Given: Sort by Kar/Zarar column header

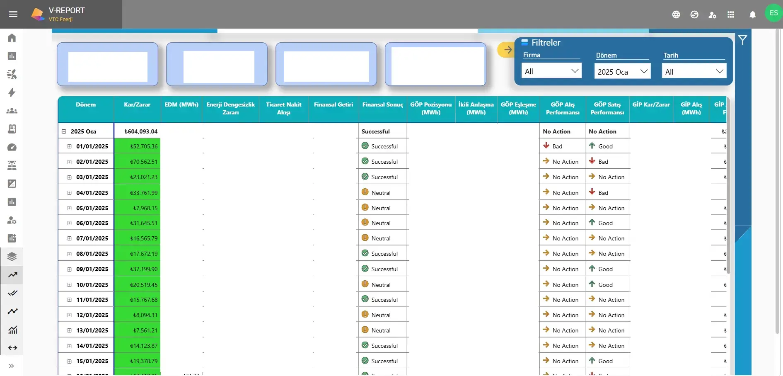Looking at the screenshot, I should (137, 105).
